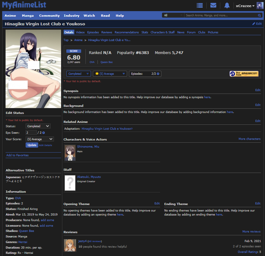265x256 pixels.
Task: Edit the Ending Theme section
Action: click(x=258, y=204)
